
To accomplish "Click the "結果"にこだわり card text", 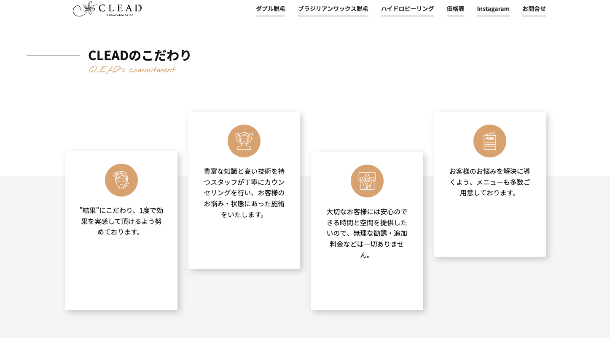I will (121, 221).
